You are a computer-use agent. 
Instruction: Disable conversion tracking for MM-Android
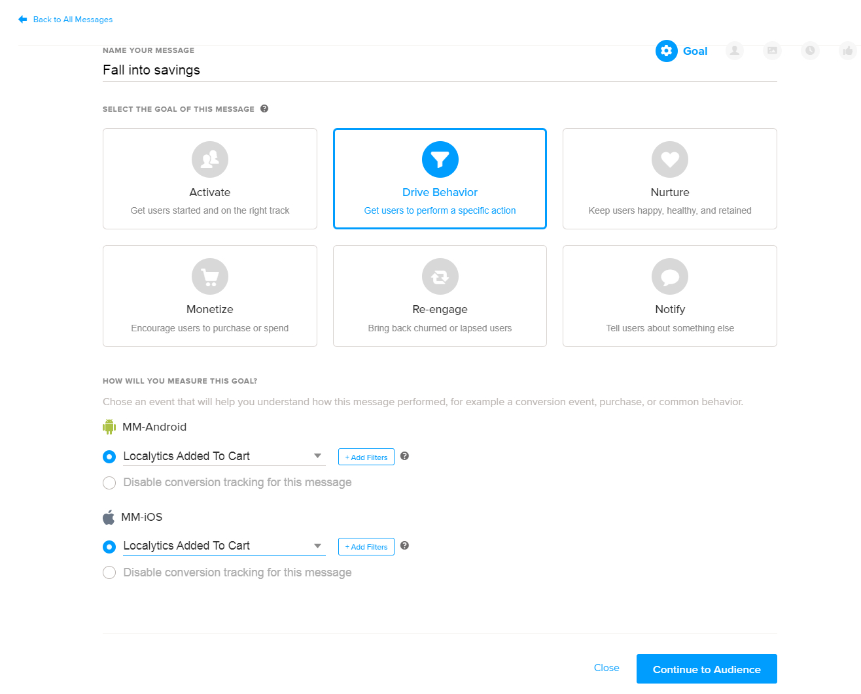(x=109, y=483)
